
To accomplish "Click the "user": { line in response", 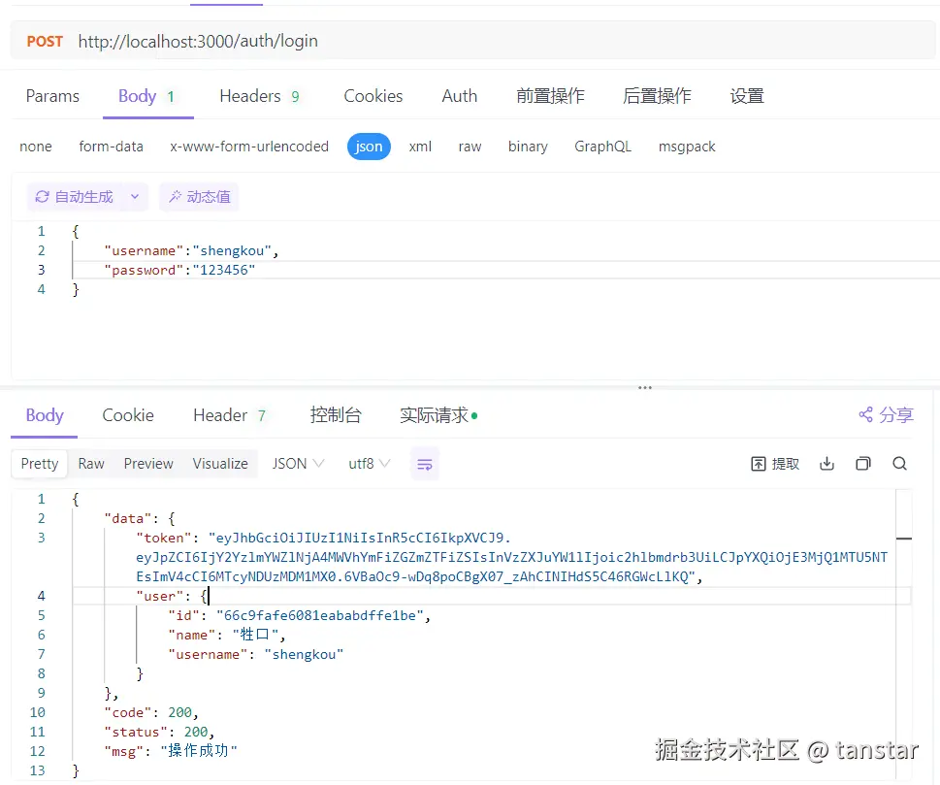I will tap(172, 596).
